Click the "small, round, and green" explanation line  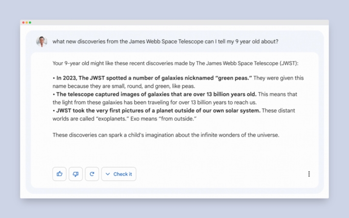coord(123,86)
